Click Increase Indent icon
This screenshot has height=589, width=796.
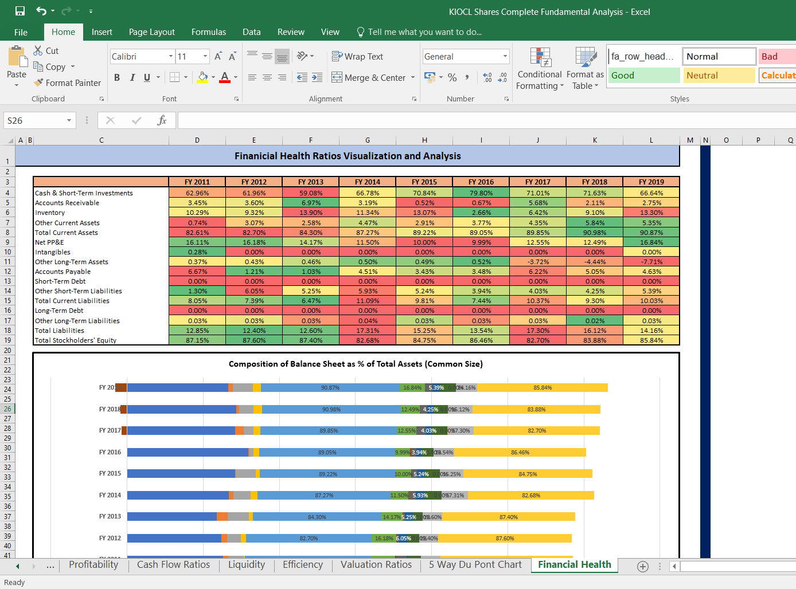[x=317, y=77]
